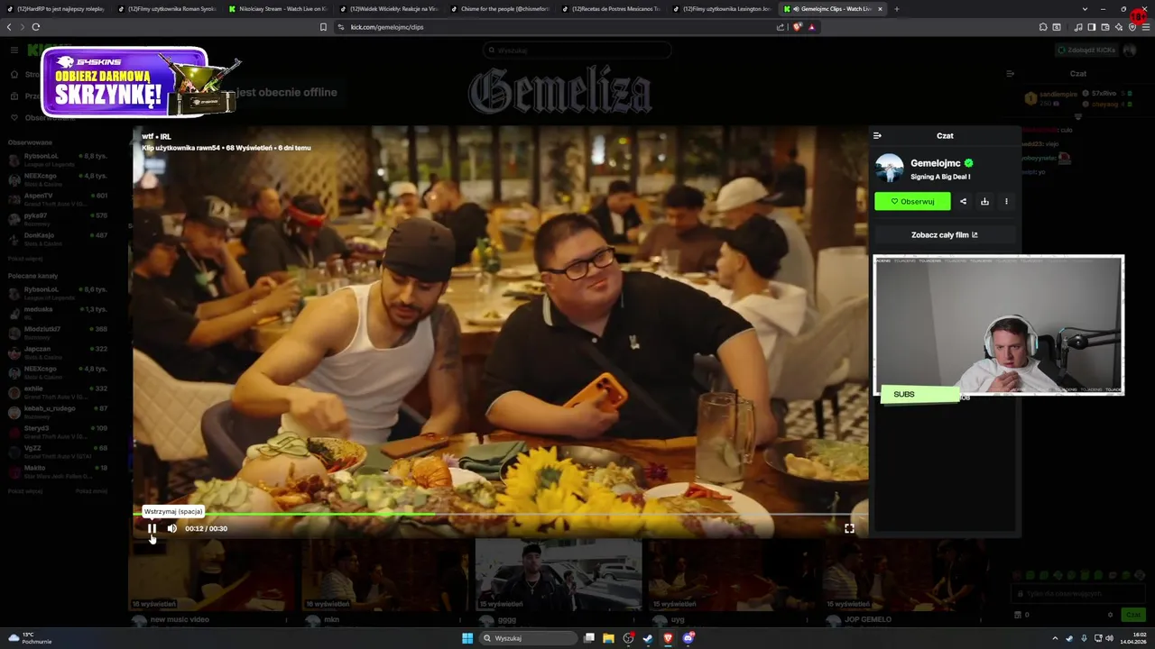
Task: Download the clip with download icon
Action: (x=984, y=201)
